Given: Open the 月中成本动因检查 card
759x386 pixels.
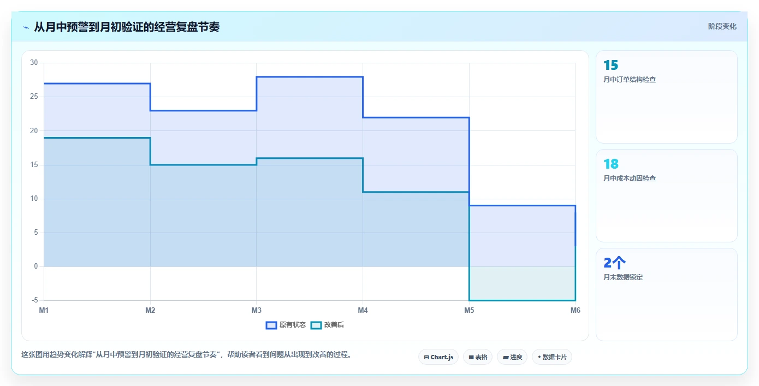Looking at the screenshot, I should pyautogui.click(x=667, y=196).
